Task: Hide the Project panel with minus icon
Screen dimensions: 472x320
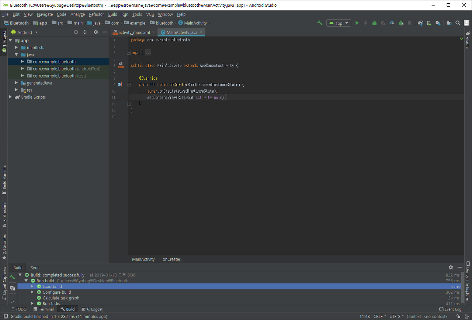Action: coord(104,32)
